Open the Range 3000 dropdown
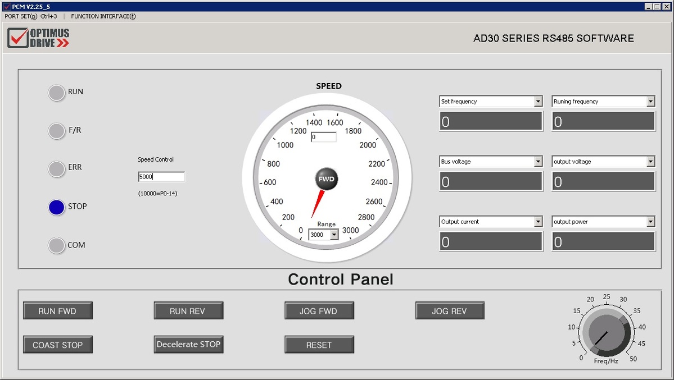 click(334, 235)
